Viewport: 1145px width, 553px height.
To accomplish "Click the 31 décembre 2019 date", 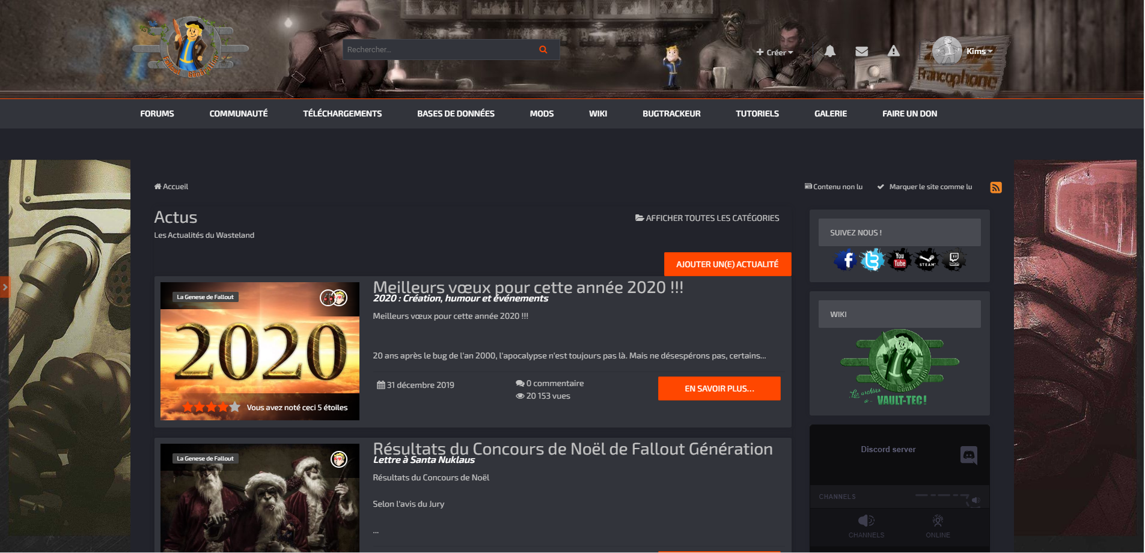I will (x=415, y=385).
